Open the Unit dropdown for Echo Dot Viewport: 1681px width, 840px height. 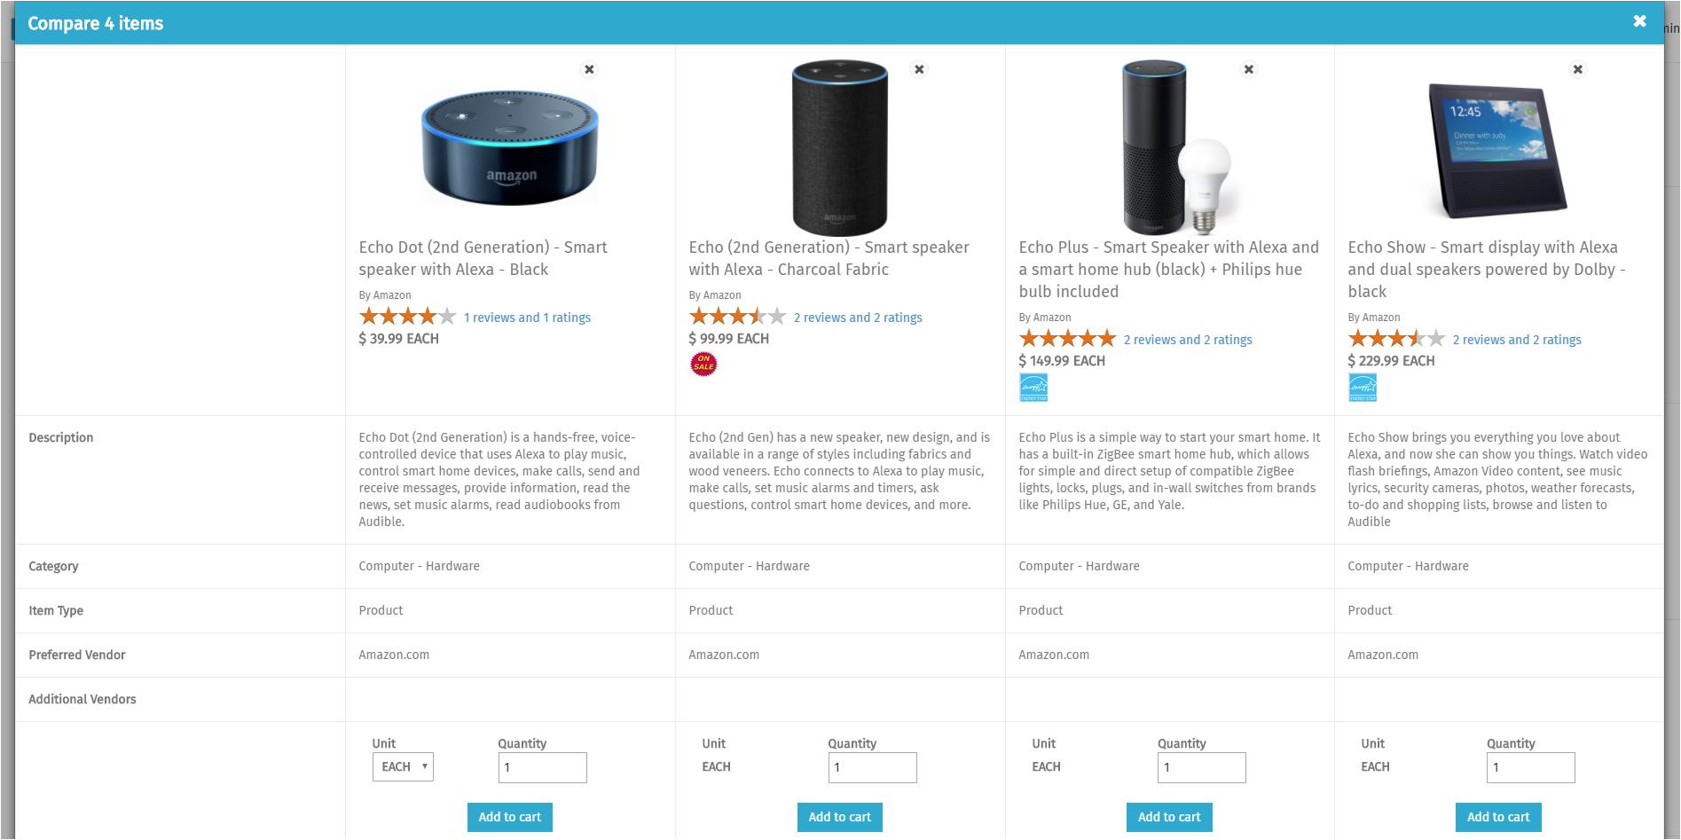point(403,766)
